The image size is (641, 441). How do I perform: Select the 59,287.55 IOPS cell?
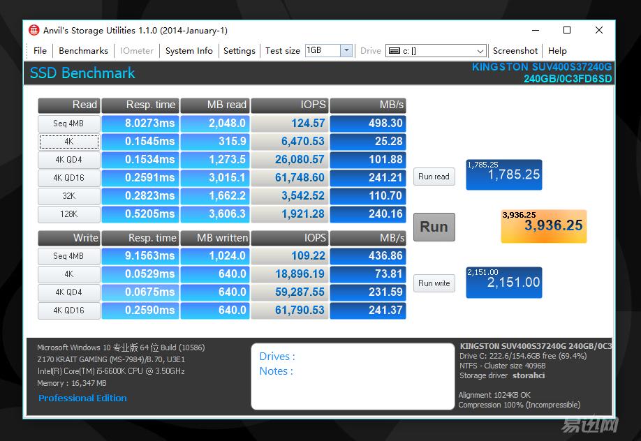[290, 292]
